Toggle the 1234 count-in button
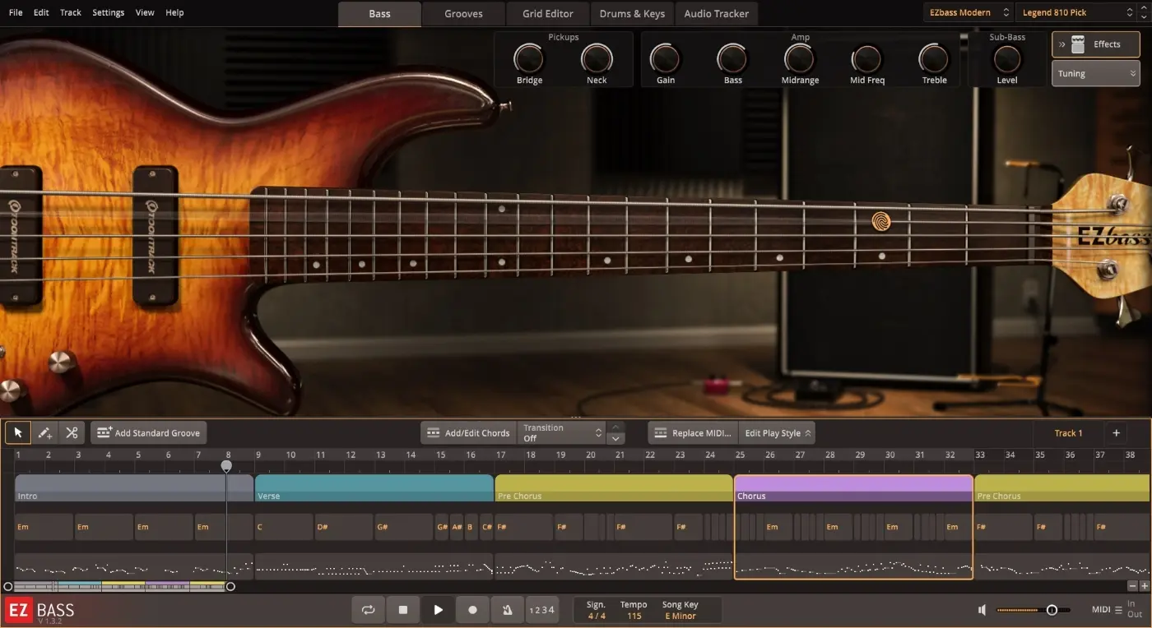The height and width of the screenshot is (628, 1152). [541, 610]
